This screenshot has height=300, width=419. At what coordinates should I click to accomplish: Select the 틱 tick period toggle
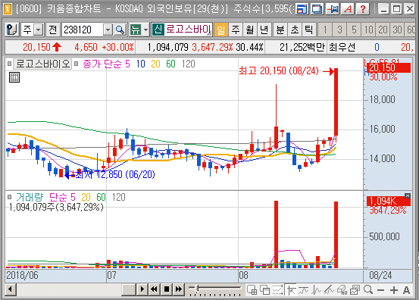pyautogui.click(x=309, y=30)
